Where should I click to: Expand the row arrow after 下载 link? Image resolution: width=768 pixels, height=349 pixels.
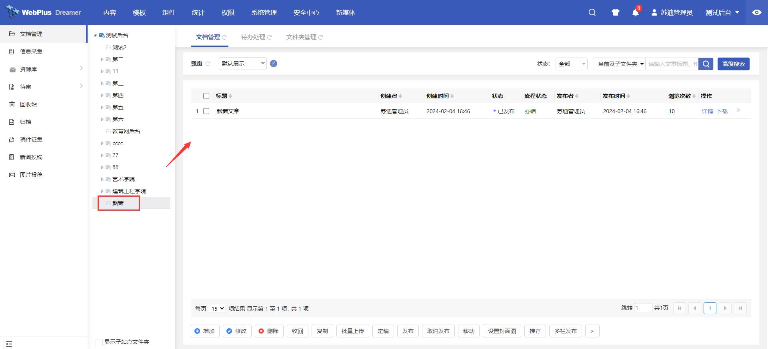coord(738,110)
